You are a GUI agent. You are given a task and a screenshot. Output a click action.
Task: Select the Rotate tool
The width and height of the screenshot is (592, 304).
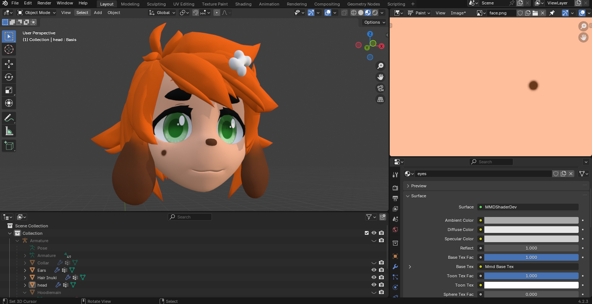[x=9, y=77]
